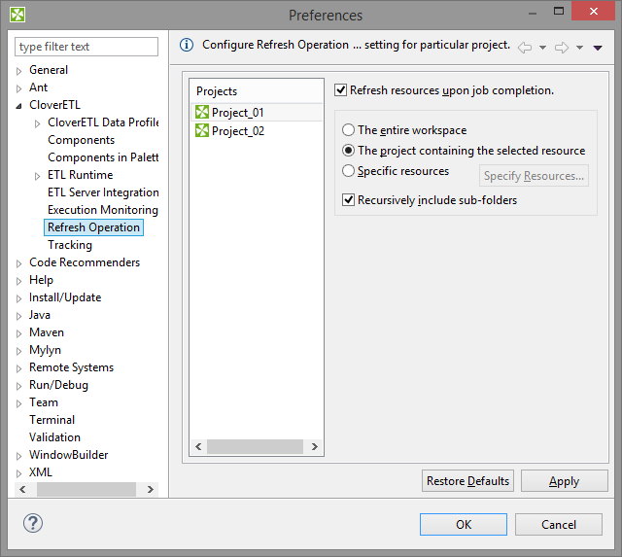Select Project_02 in the Projects list
Screen dimensions: 622x557
(x=257, y=130)
